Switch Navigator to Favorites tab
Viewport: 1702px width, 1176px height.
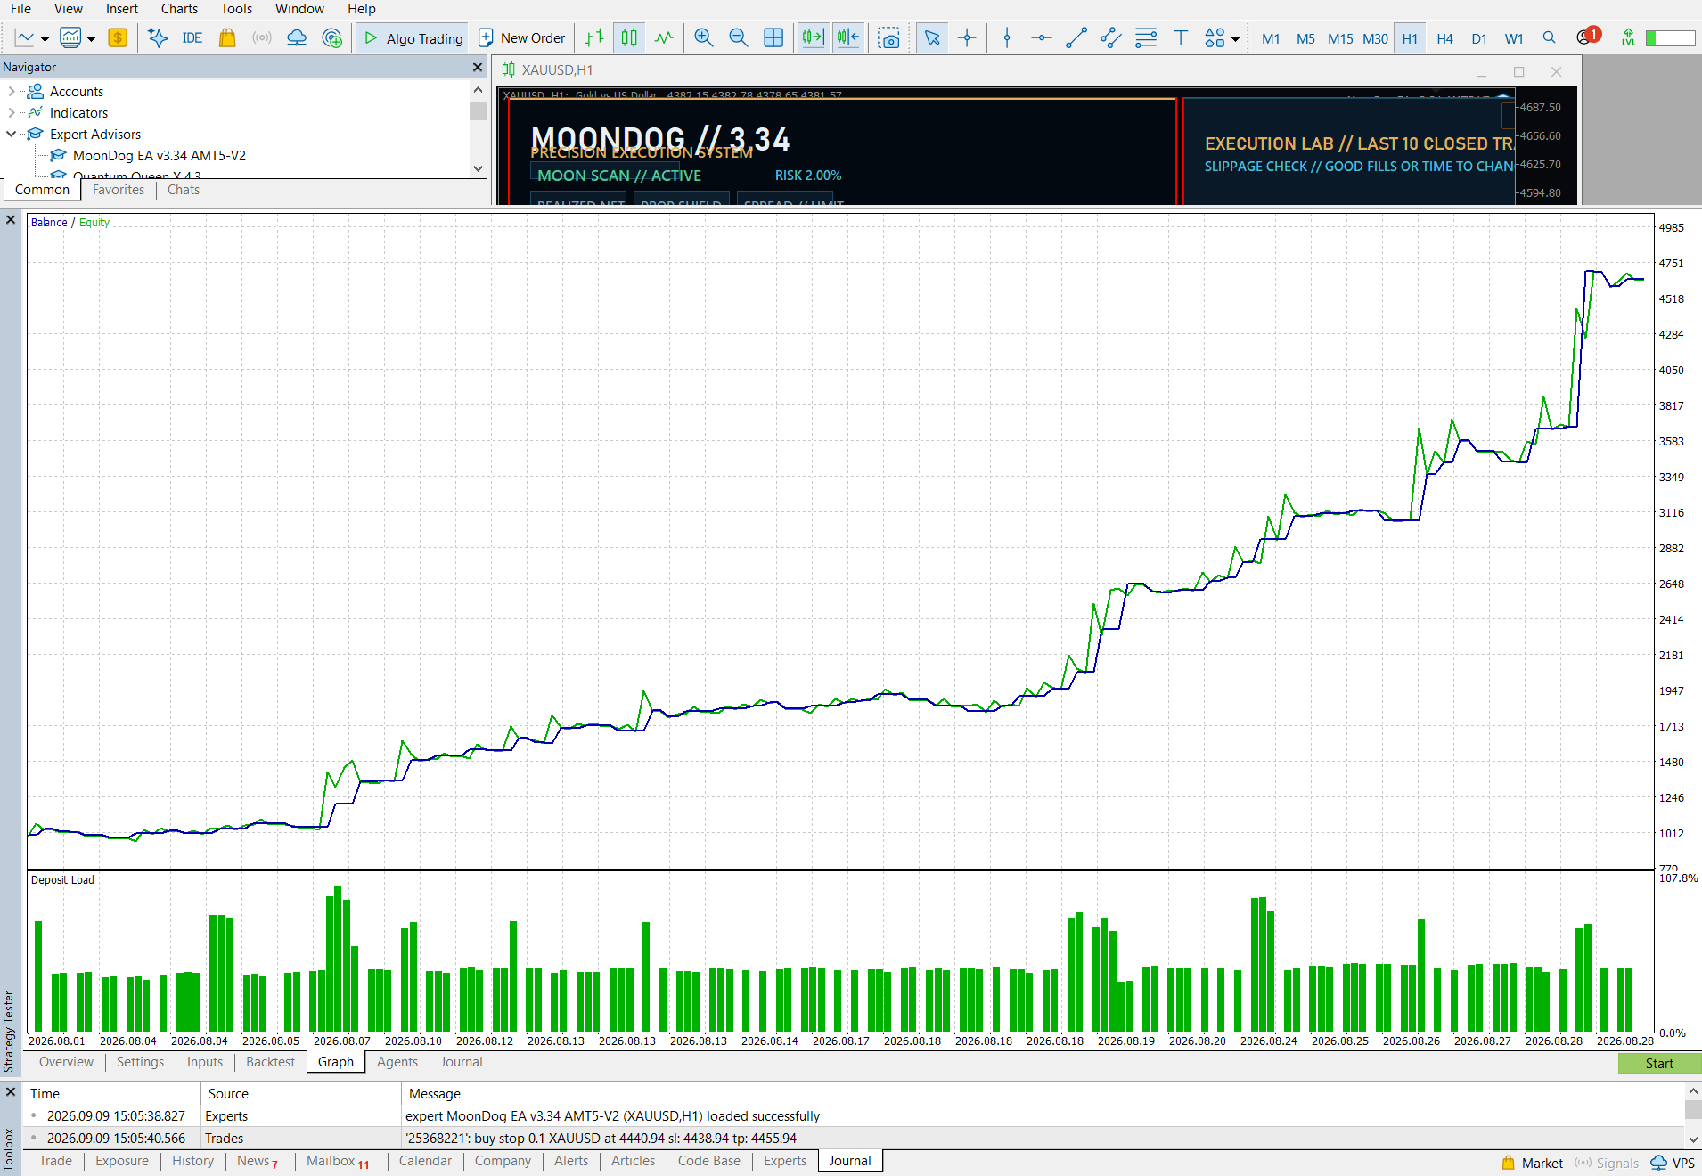[x=119, y=190]
